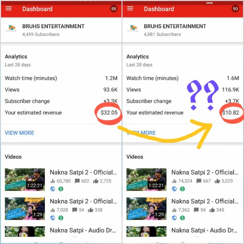The image size is (244, 244).
Task: Open hamburger menu in dashboard with badge 90
Action: tap(130, 9)
